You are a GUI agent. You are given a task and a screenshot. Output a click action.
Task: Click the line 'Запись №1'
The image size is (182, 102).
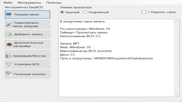coord(69,43)
